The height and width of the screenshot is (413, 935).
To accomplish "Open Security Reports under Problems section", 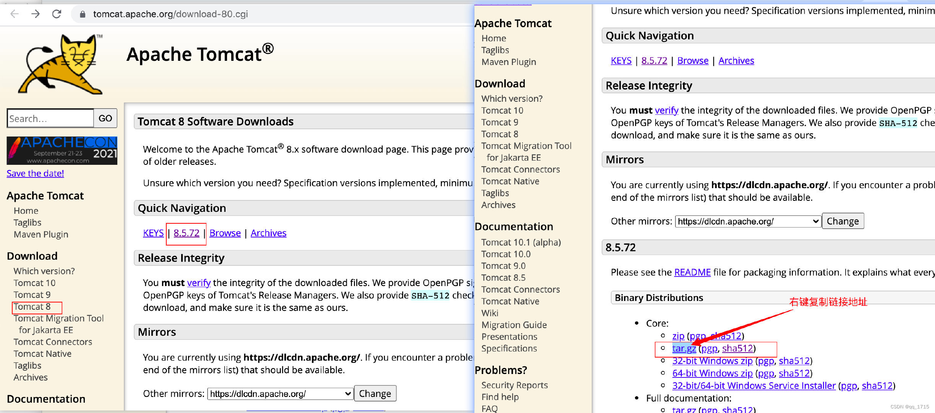I will [x=515, y=385].
